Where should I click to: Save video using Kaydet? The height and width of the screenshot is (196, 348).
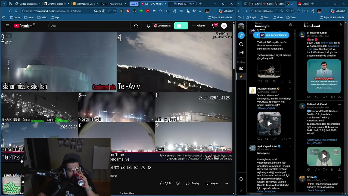(x=212, y=183)
